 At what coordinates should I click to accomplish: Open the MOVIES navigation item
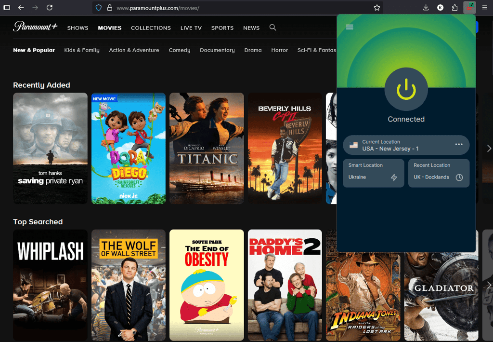tap(109, 27)
